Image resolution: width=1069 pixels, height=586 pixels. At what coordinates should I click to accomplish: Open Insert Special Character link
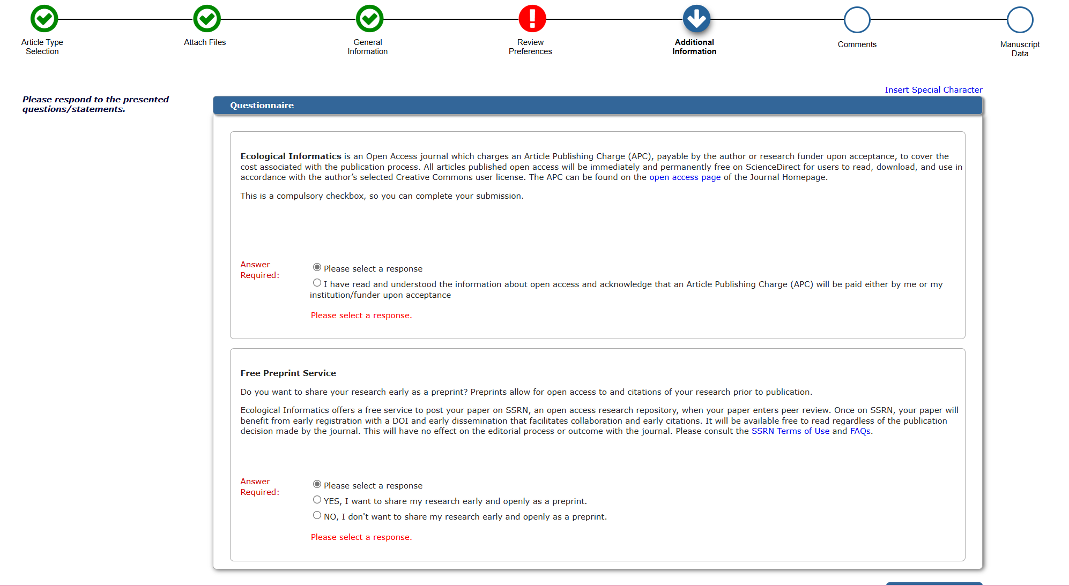coord(933,90)
